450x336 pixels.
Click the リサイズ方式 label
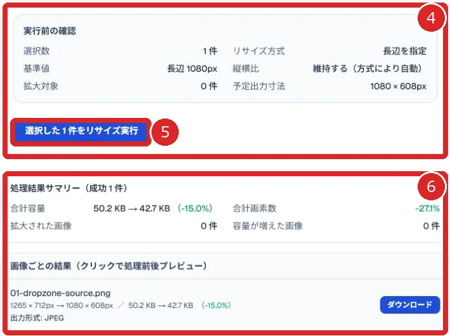(x=259, y=51)
